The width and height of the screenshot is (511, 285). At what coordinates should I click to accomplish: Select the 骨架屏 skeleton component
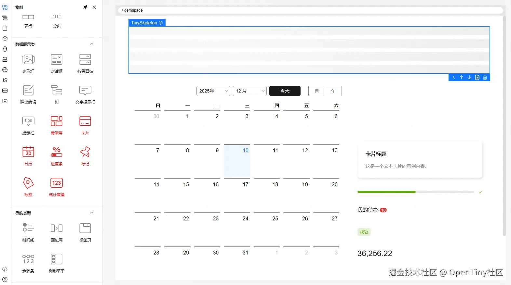(x=57, y=125)
